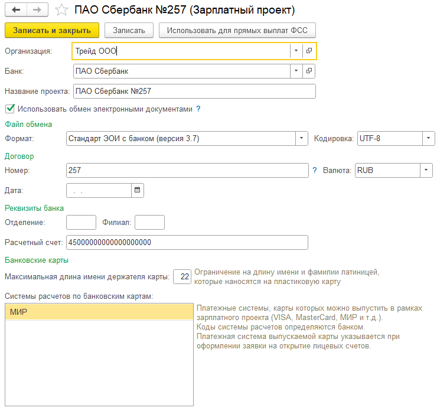Expand the Банк dropdown list
Image resolution: width=437 pixels, height=411 pixels.
pos(296,71)
